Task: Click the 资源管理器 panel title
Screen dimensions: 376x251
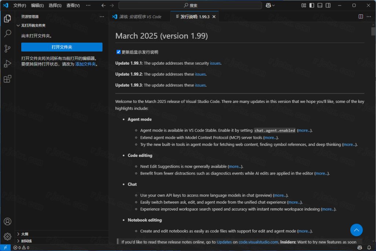Action: tap(30, 17)
